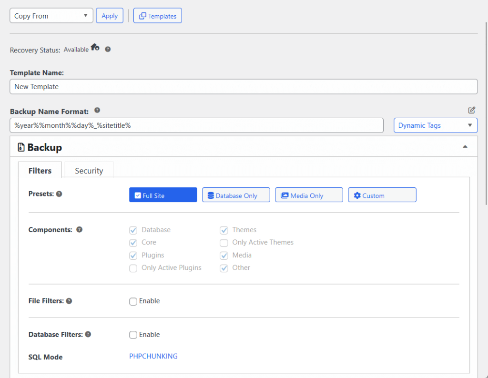Toggle the Plugins component checkbox
The width and height of the screenshot is (488, 378).
point(133,255)
